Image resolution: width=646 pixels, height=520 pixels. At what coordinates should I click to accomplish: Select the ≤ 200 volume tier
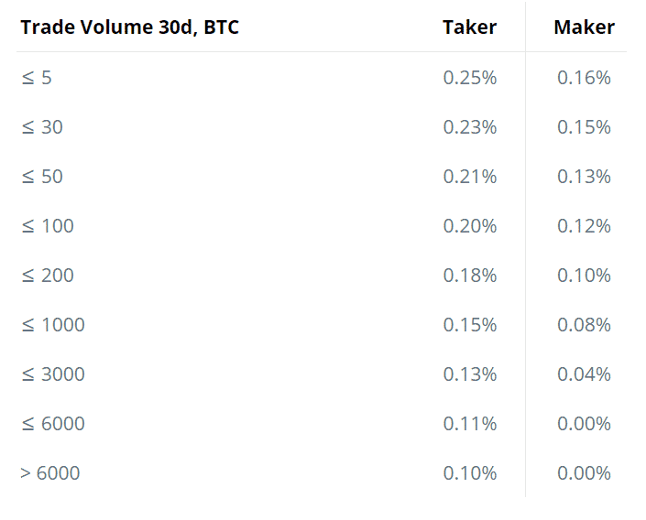pyautogui.click(x=48, y=276)
